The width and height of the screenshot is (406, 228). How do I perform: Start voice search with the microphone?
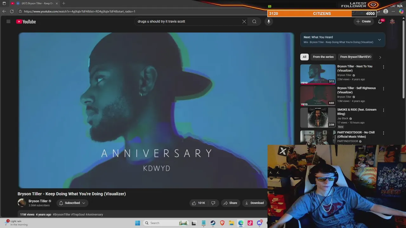coord(269,22)
